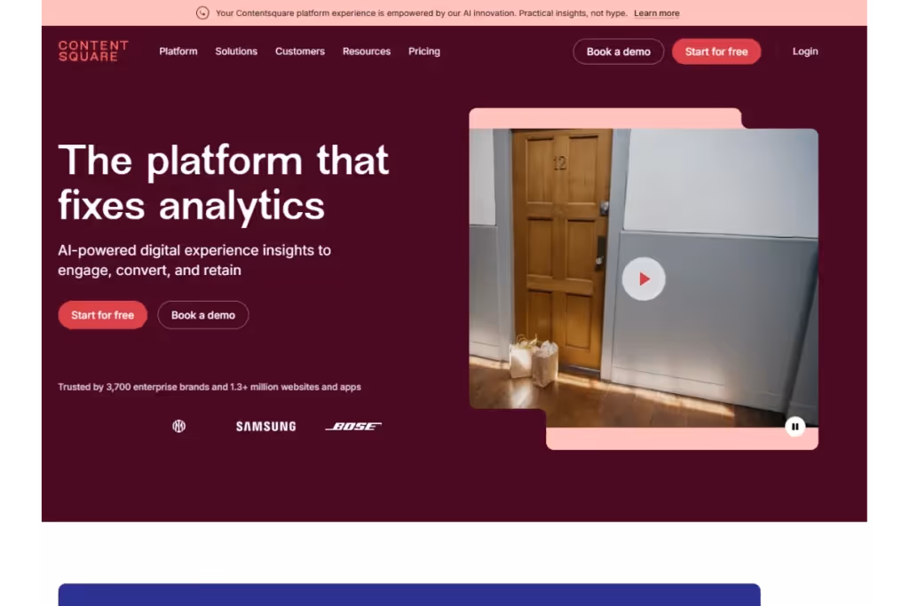Open the Platform navigation dropdown
The image size is (909, 606).
178,51
